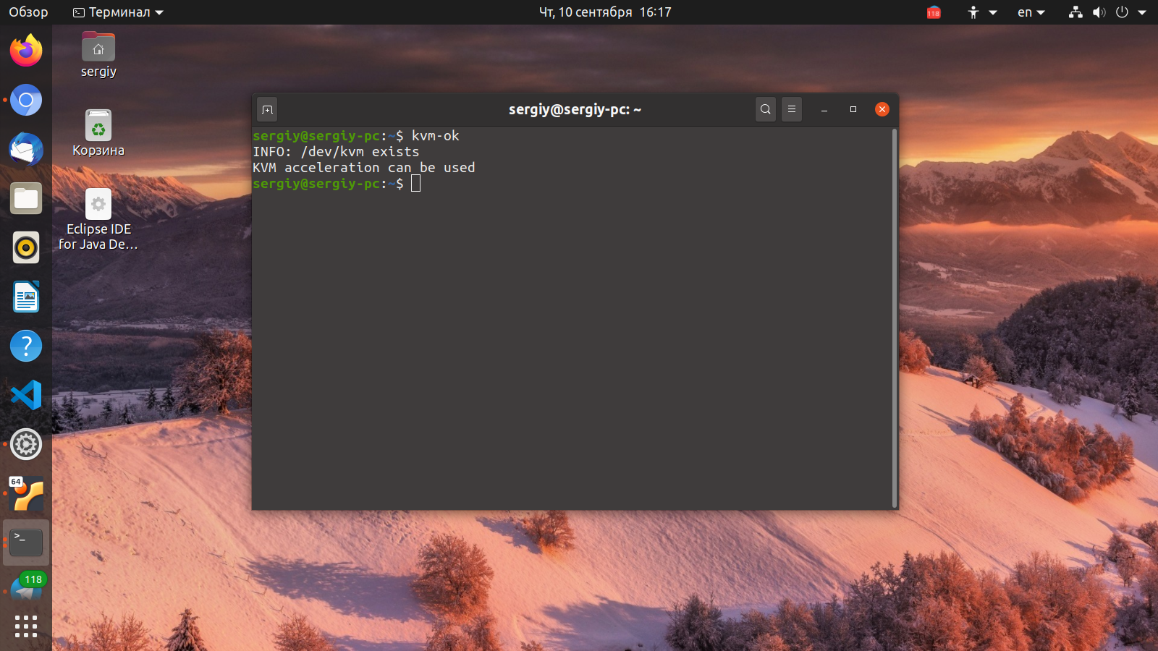This screenshot has height=651, width=1158.
Task: Open the sergiy home folder on the desktop
Action: (98, 55)
